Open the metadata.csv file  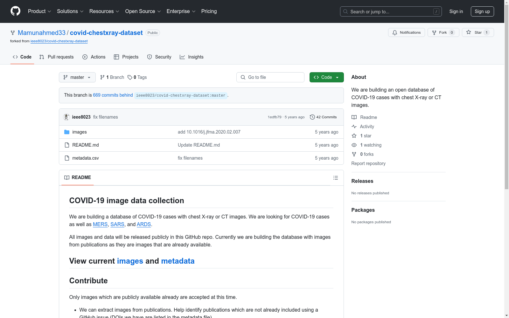pos(86,158)
